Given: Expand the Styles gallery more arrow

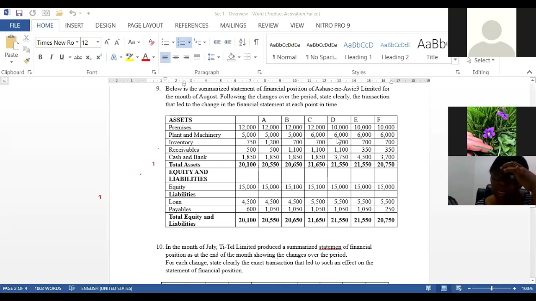Looking at the screenshot, I should pyautogui.click(x=455, y=60).
